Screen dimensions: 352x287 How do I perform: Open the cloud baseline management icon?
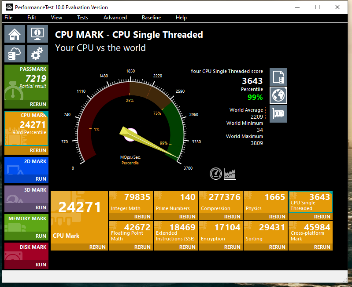click(15, 54)
